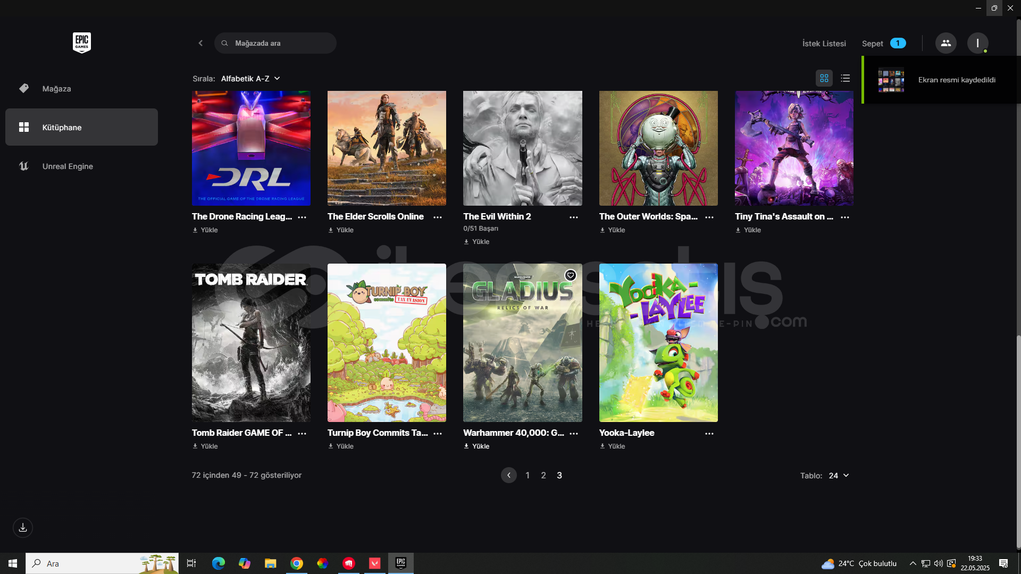Image resolution: width=1021 pixels, height=574 pixels.
Task: Switch to grid view
Action: click(x=824, y=78)
